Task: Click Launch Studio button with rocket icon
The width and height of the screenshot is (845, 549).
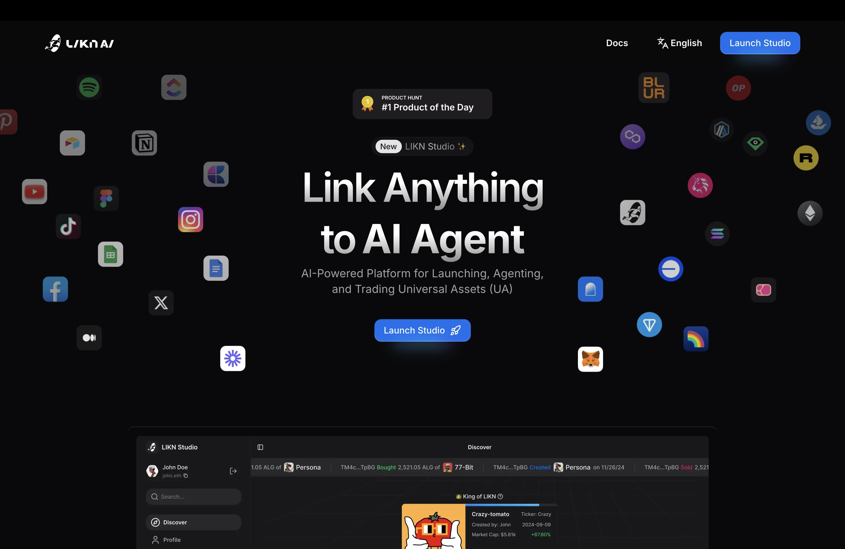Action: pyautogui.click(x=422, y=330)
